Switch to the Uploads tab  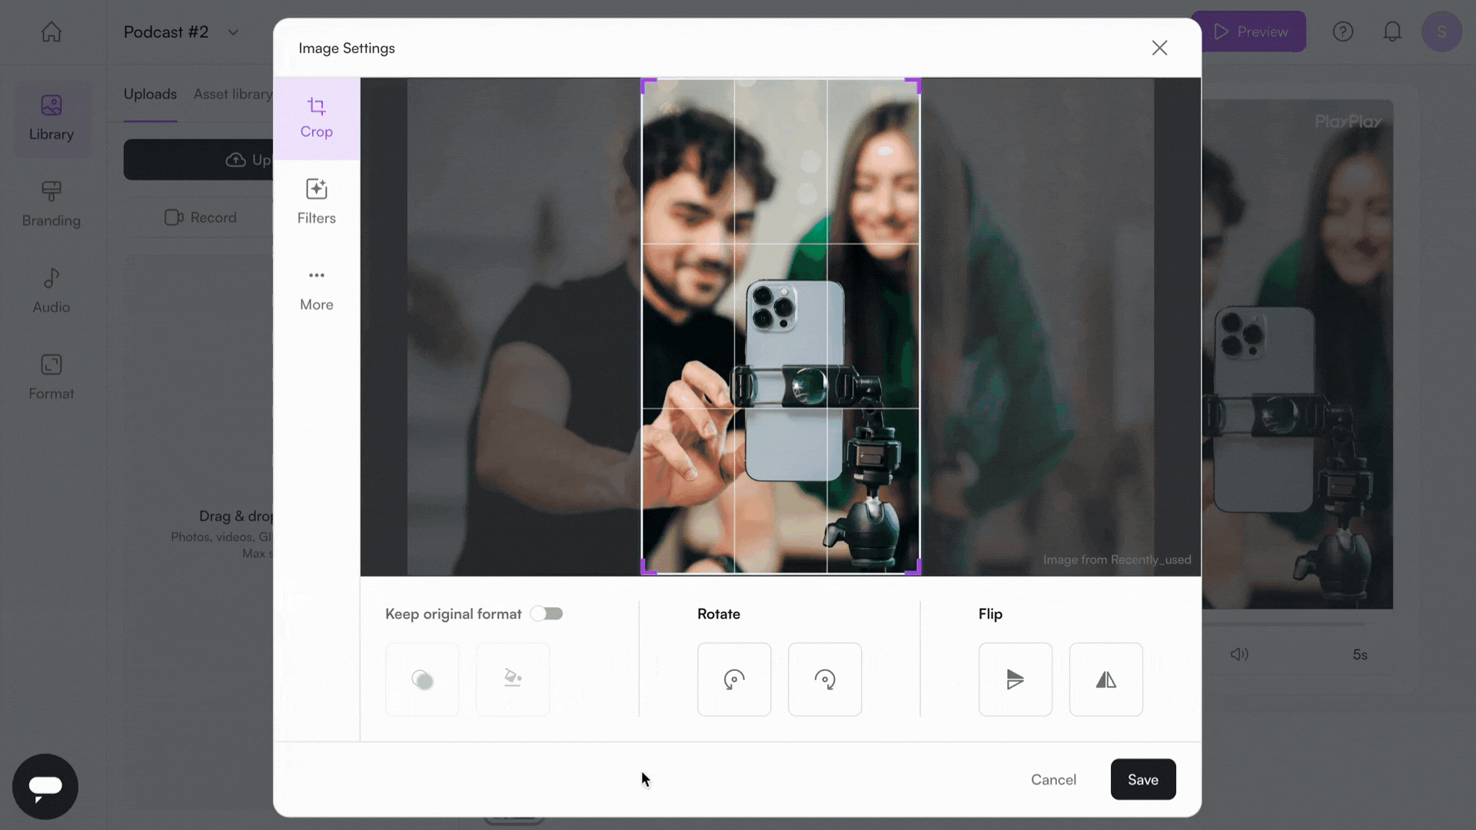point(150,94)
